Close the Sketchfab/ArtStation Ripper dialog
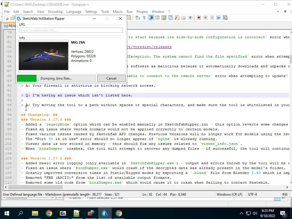Viewport: 292px width, 219px height. coord(120,19)
